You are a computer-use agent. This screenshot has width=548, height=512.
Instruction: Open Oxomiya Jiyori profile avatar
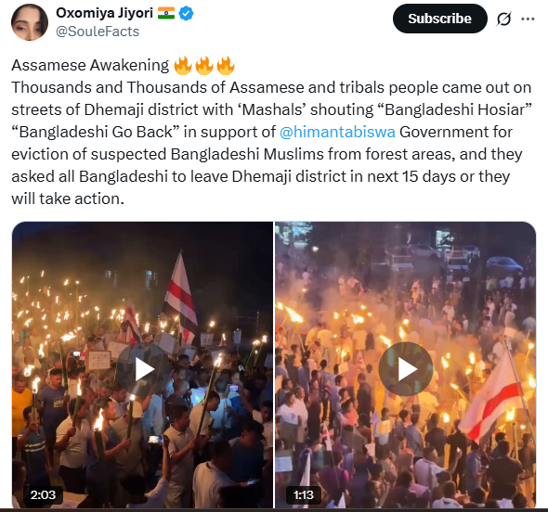point(30,22)
